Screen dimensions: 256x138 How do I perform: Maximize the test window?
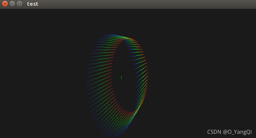click(x=19, y=4)
